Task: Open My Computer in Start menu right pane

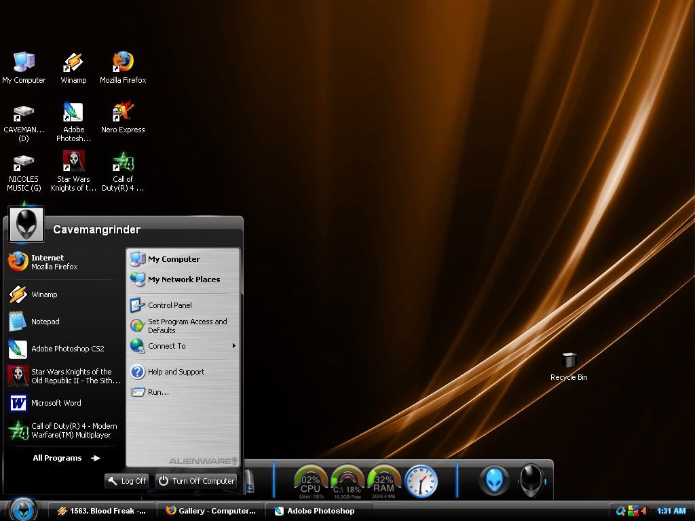Action: [x=183, y=259]
